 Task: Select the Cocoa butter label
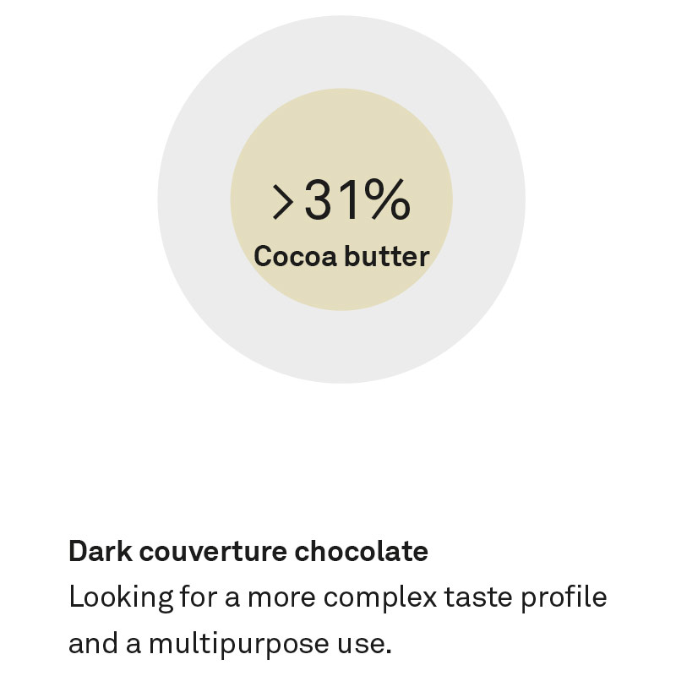tap(341, 256)
